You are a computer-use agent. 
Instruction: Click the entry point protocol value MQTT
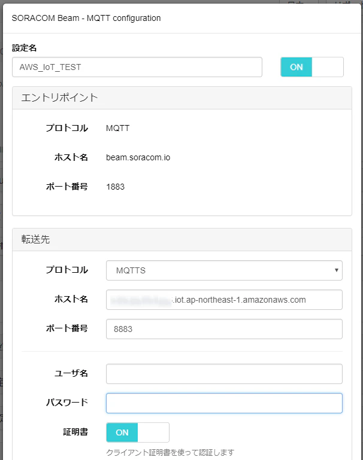tap(117, 128)
